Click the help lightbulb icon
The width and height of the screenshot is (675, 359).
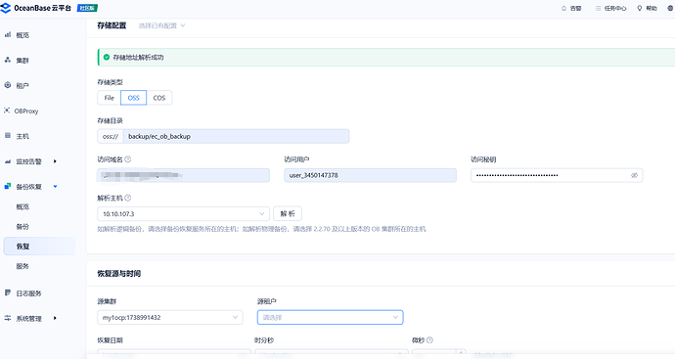[639, 8]
